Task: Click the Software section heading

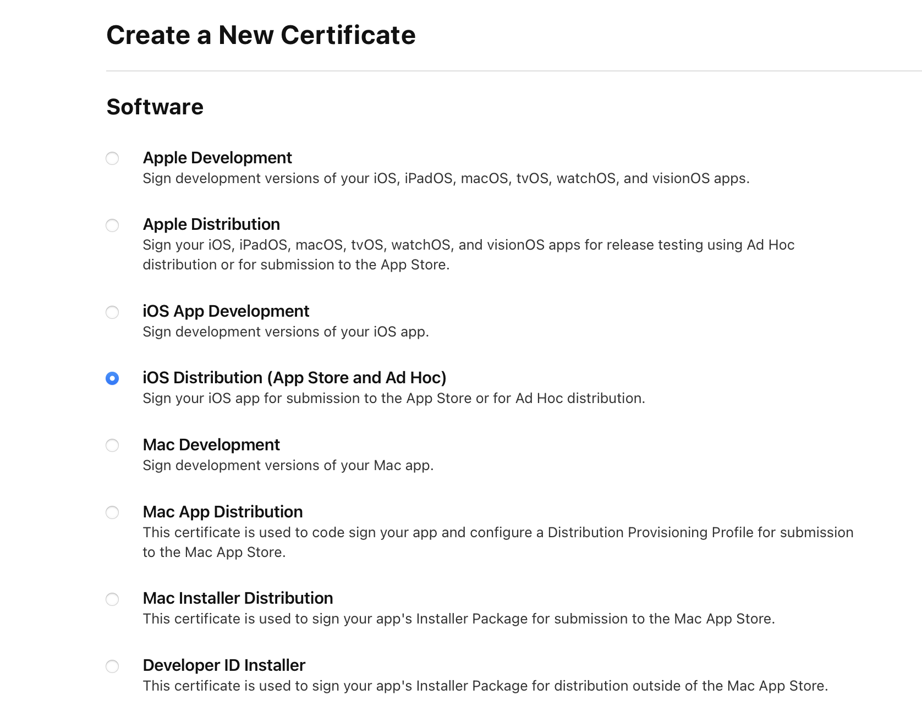Action: [155, 107]
